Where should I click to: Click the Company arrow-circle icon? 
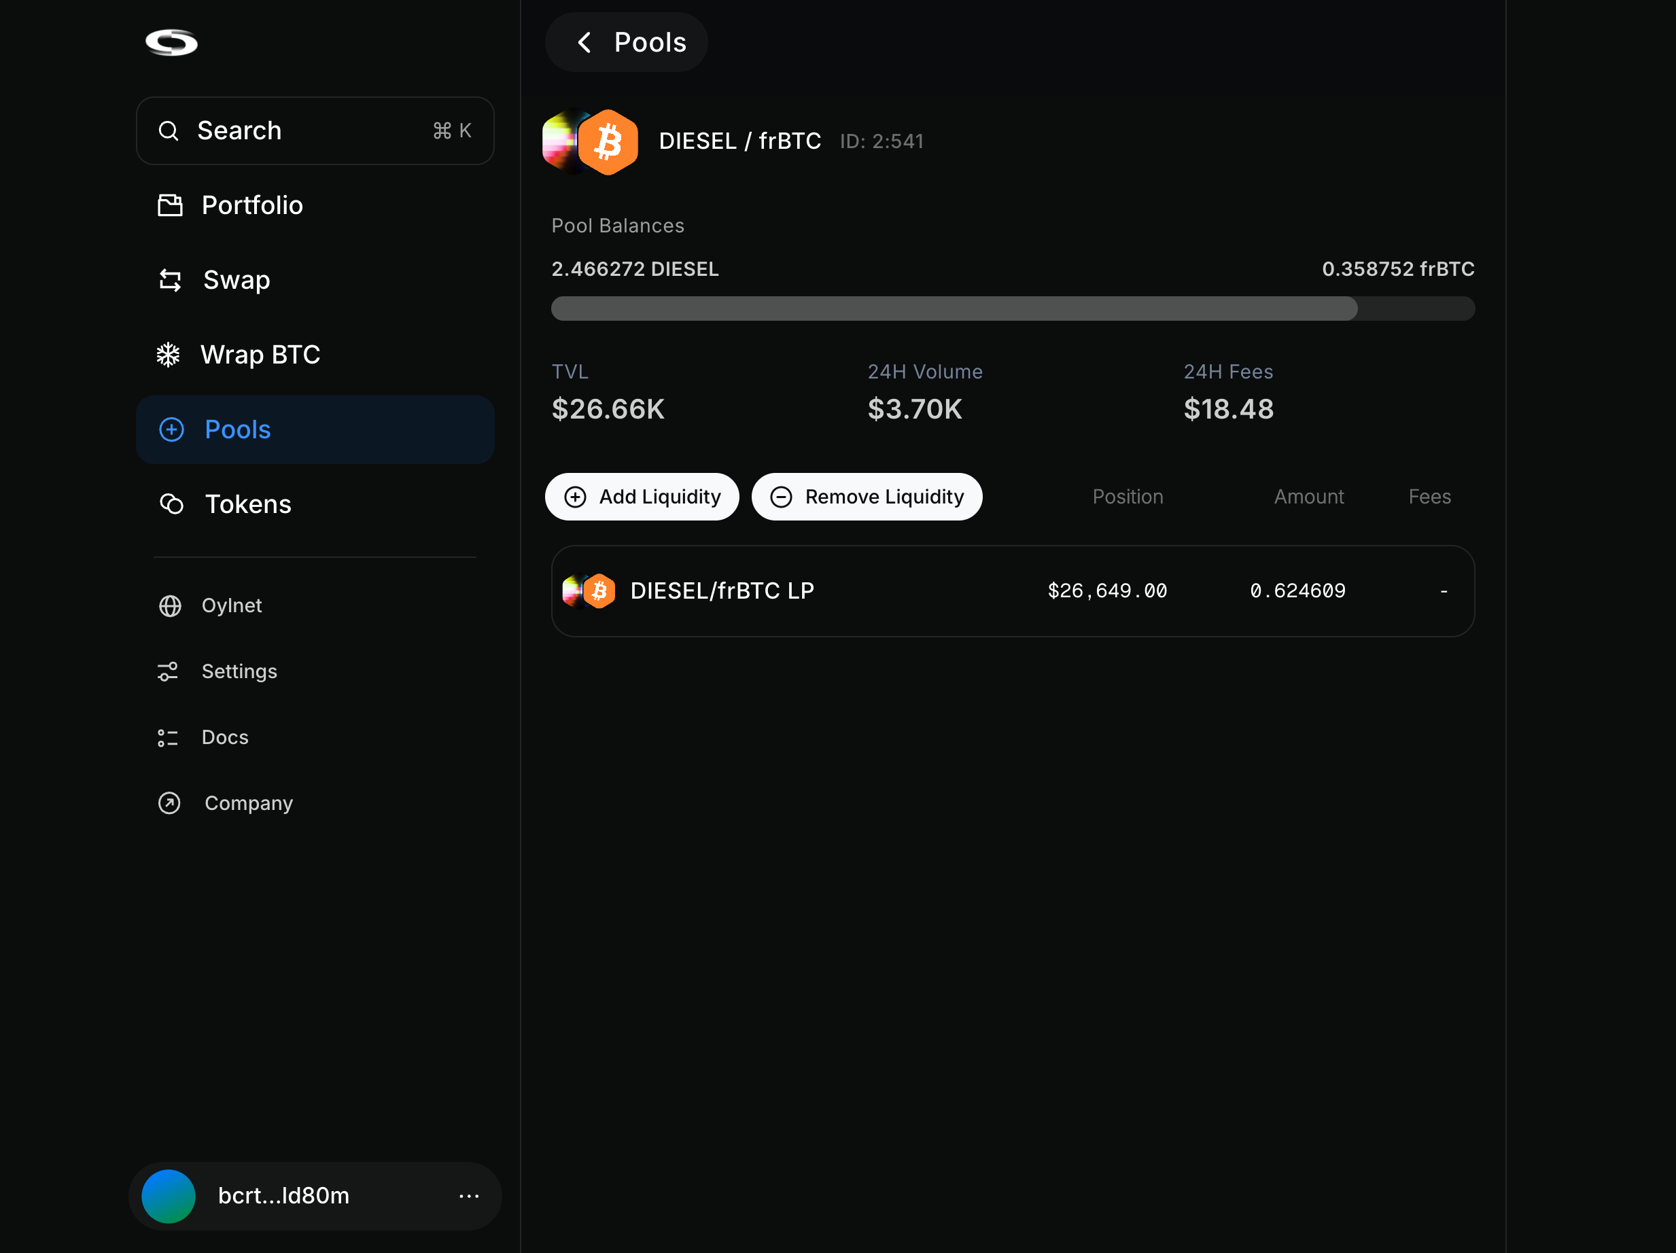[169, 803]
